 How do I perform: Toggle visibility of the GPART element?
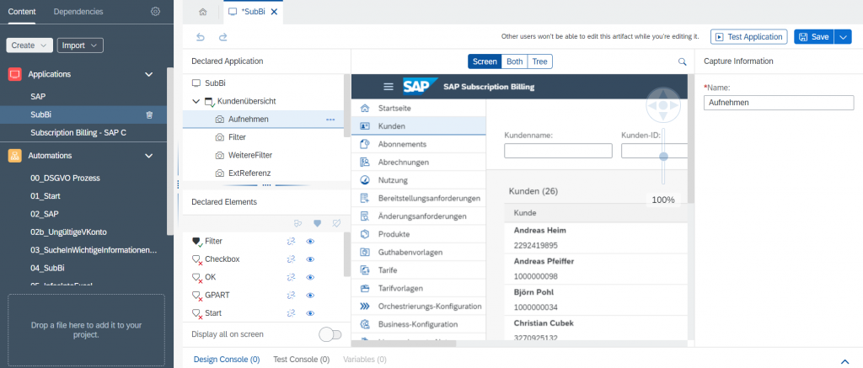(310, 296)
